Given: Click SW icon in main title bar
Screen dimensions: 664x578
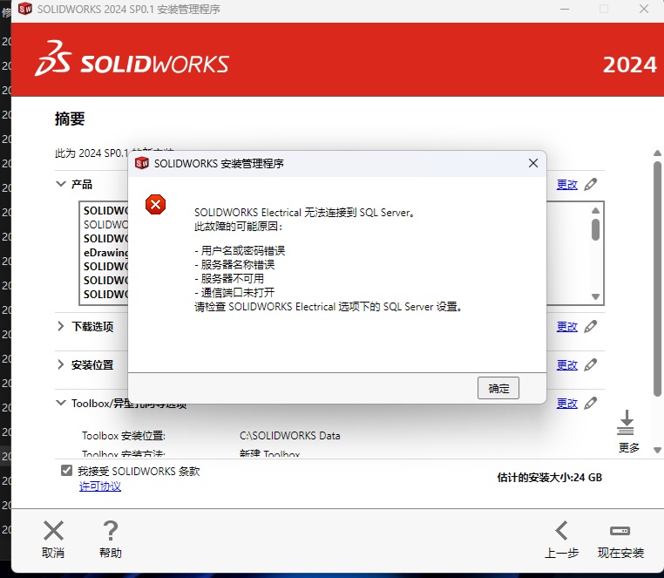Looking at the screenshot, I should (x=25, y=9).
